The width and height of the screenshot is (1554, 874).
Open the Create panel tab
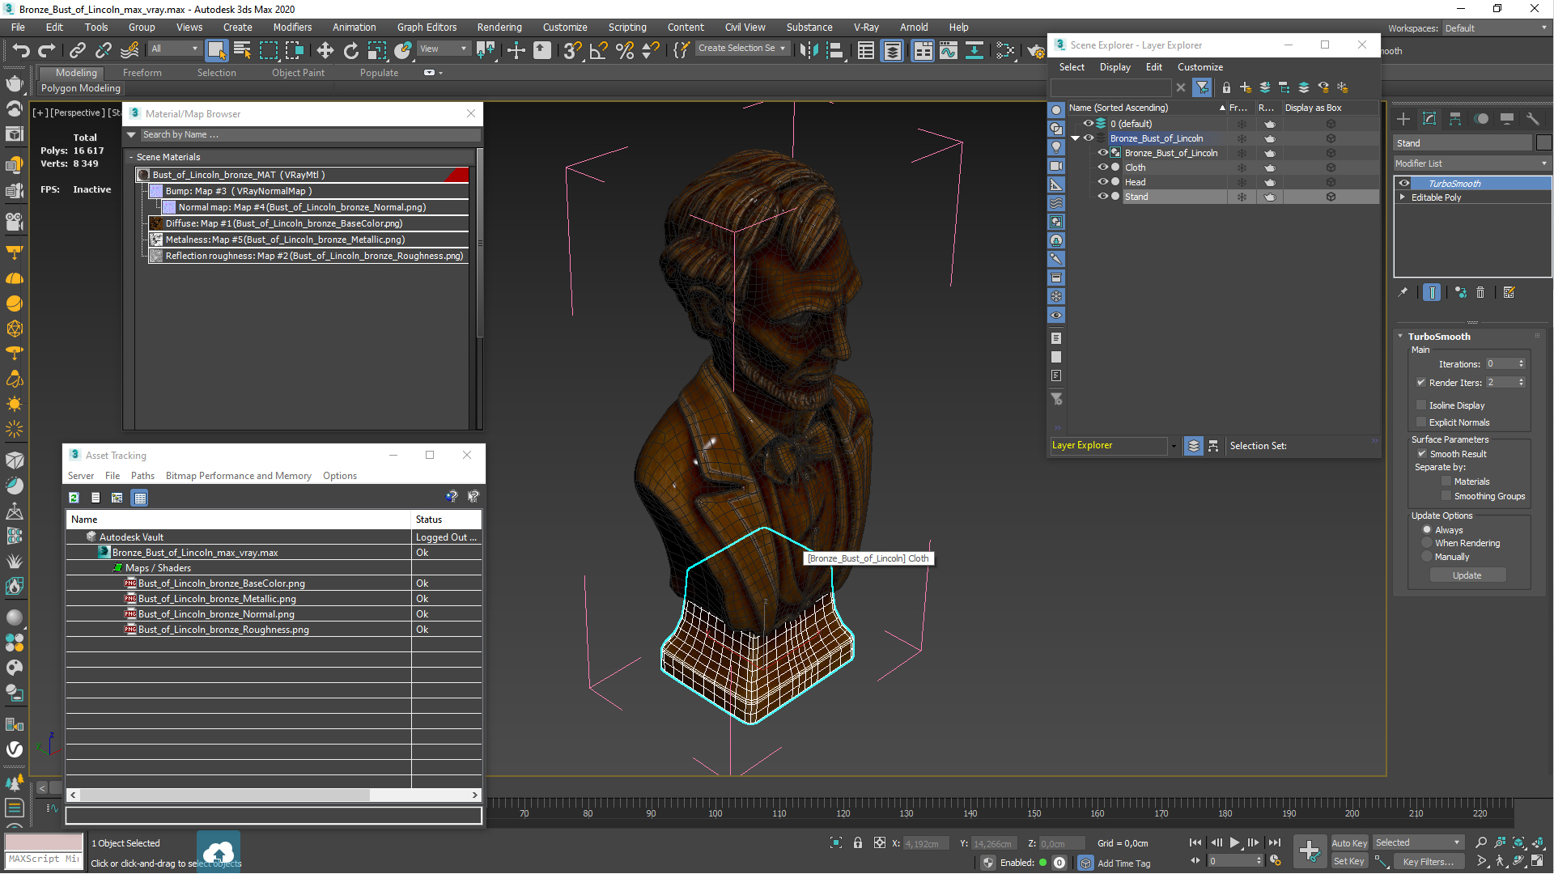coord(1403,119)
